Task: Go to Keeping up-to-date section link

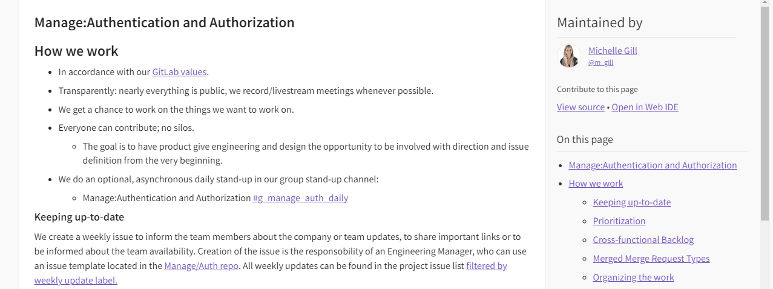Action: [x=631, y=202]
